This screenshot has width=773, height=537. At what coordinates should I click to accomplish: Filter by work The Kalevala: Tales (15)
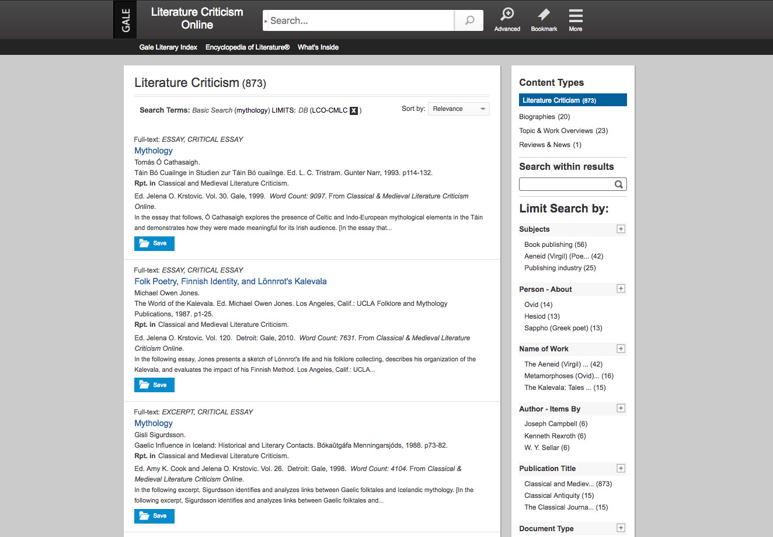(565, 388)
